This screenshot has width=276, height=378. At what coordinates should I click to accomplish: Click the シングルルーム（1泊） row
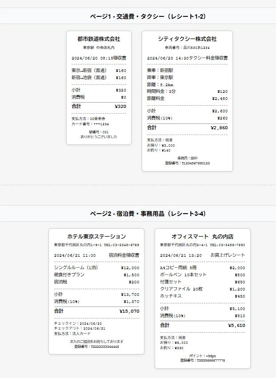[96, 267]
